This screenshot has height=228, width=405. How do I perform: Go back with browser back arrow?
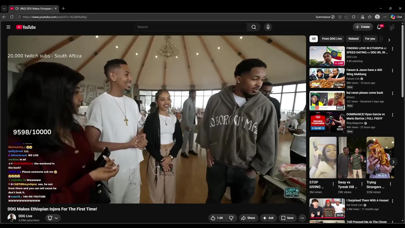[x=4, y=17]
